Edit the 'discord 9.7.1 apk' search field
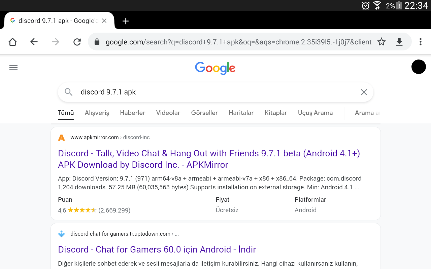The height and width of the screenshot is (269, 431). point(215,92)
